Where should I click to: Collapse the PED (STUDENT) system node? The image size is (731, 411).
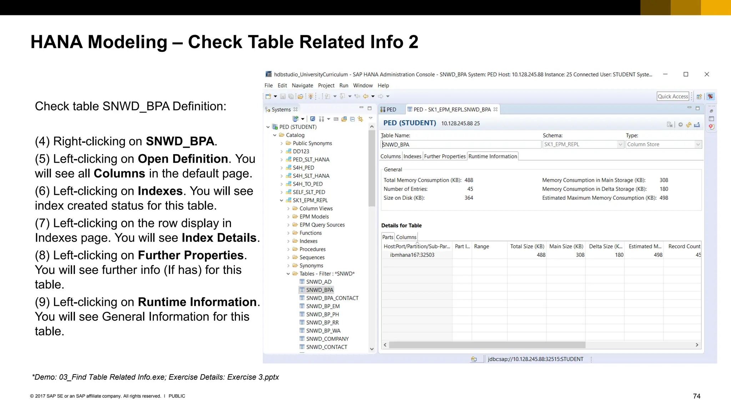click(x=268, y=127)
